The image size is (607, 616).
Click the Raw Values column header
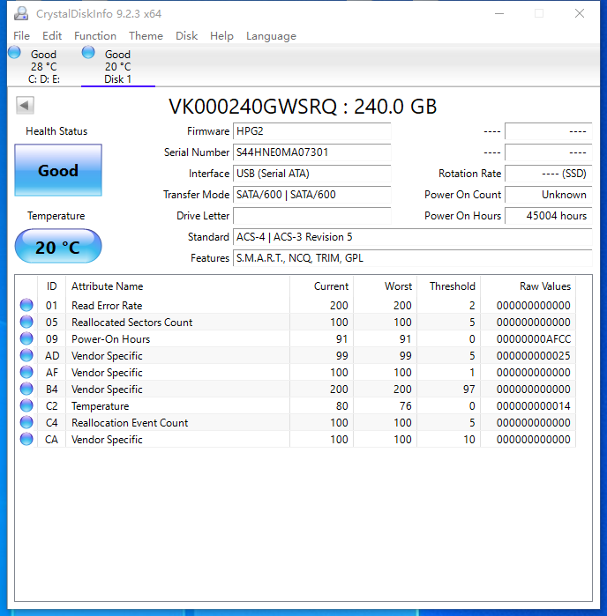[x=528, y=286]
